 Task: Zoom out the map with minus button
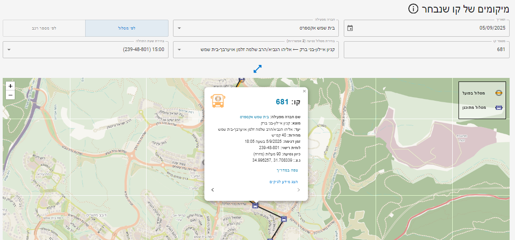click(x=10, y=95)
